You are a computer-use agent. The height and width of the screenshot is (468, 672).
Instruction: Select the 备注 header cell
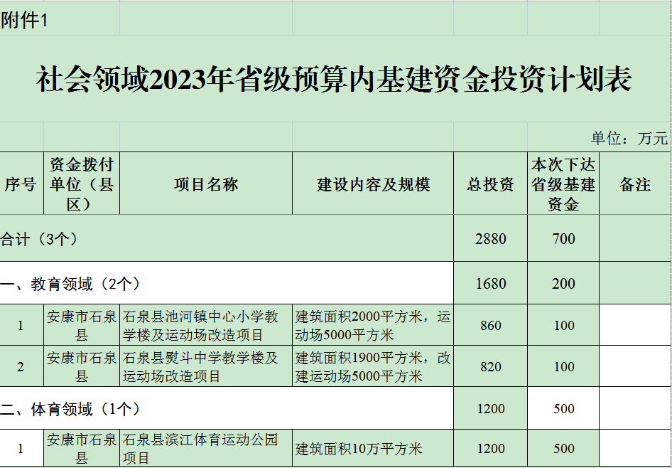coord(635,184)
